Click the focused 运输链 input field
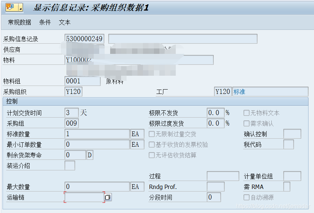This screenshot has width=314, height=213. pyautogui.click(x=84, y=197)
